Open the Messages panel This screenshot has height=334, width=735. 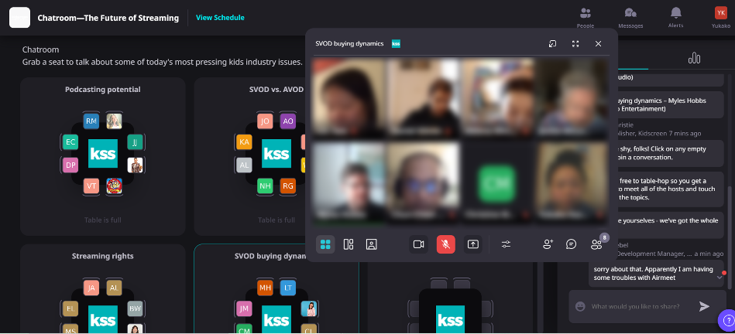coord(630,18)
